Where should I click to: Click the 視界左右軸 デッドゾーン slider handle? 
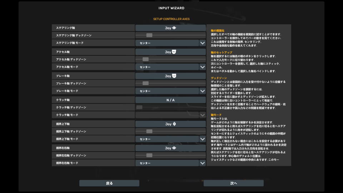tap(149, 155)
